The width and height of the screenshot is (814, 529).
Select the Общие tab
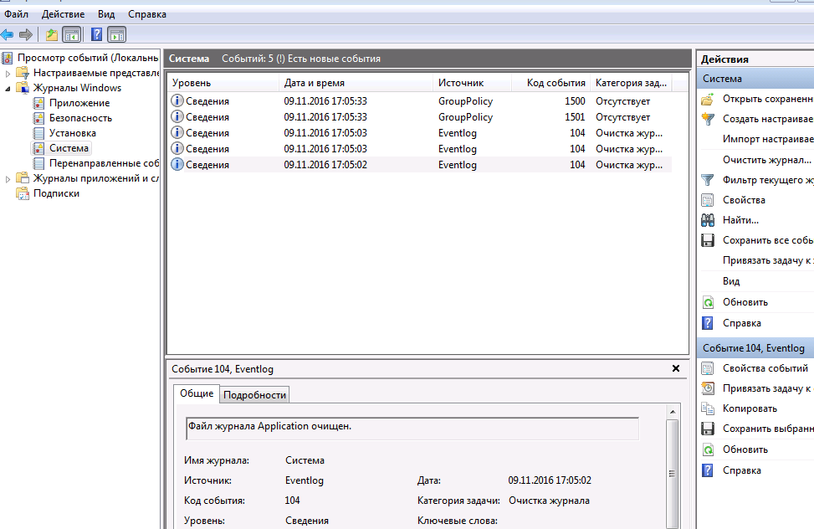click(197, 394)
